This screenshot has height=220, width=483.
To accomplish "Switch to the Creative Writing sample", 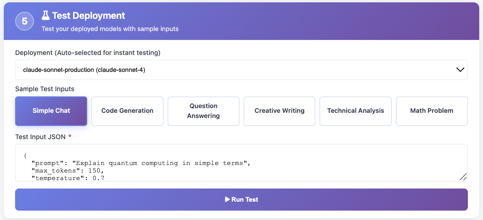I will click(280, 111).
